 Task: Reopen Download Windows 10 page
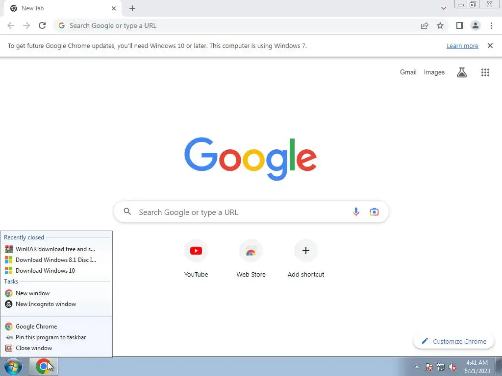tap(56, 270)
